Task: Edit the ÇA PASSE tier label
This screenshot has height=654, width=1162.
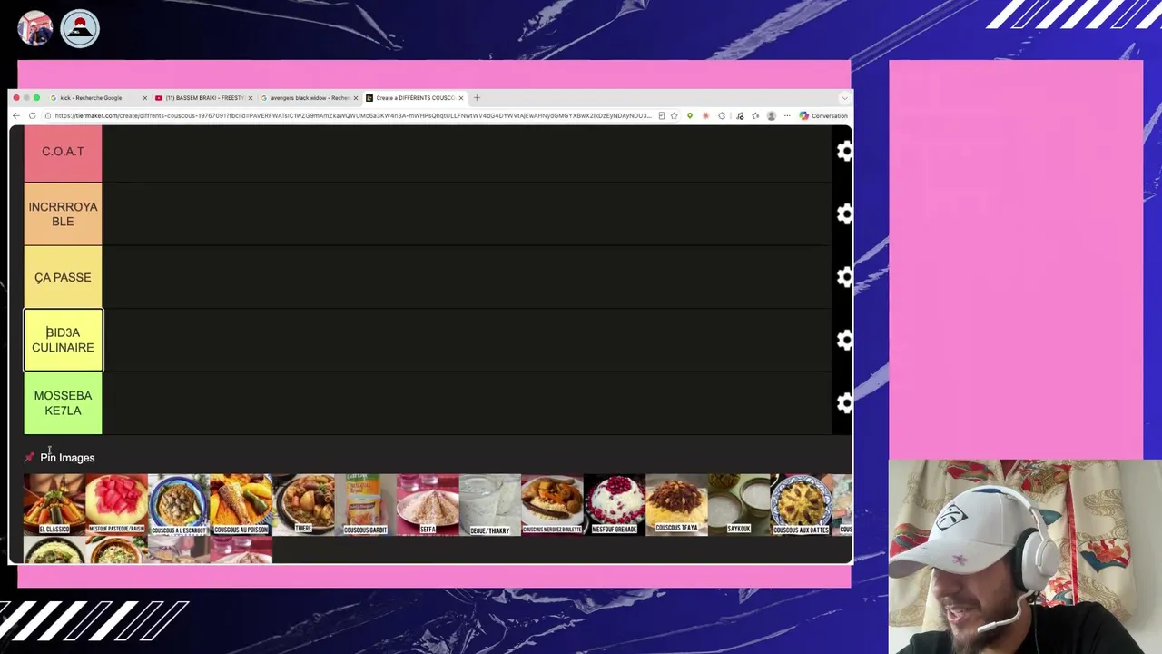Action: tap(63, 277)
